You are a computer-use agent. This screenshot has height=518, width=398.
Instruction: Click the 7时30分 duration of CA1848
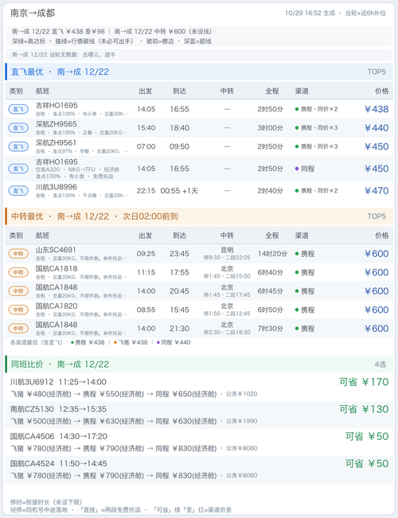pos(270,329)
